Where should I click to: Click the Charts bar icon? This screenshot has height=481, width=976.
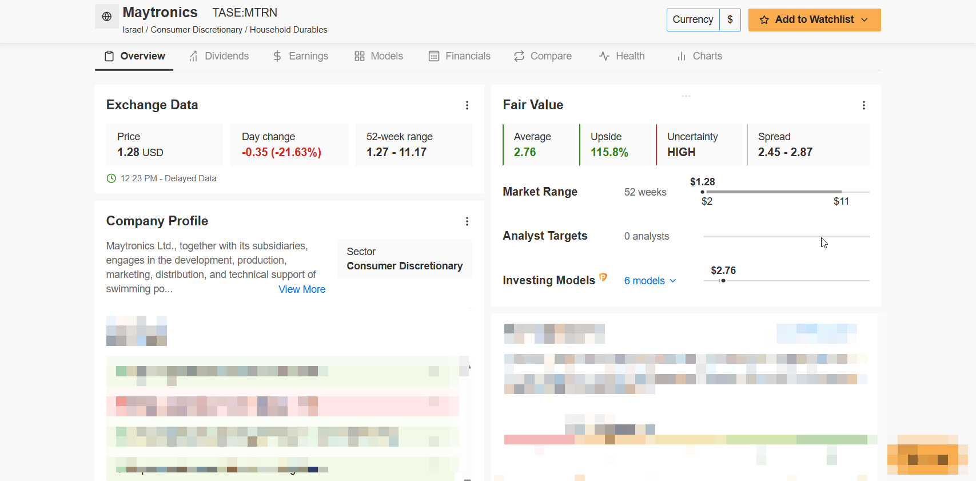[x=682, y=56]
